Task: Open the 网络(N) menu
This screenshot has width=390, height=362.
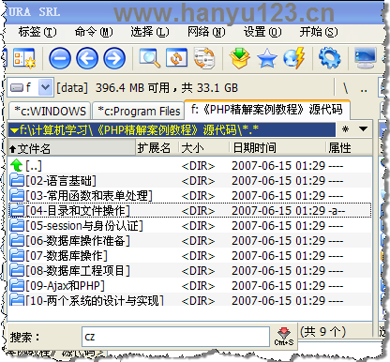Action: pyautogui.click(x=206, y=32)
